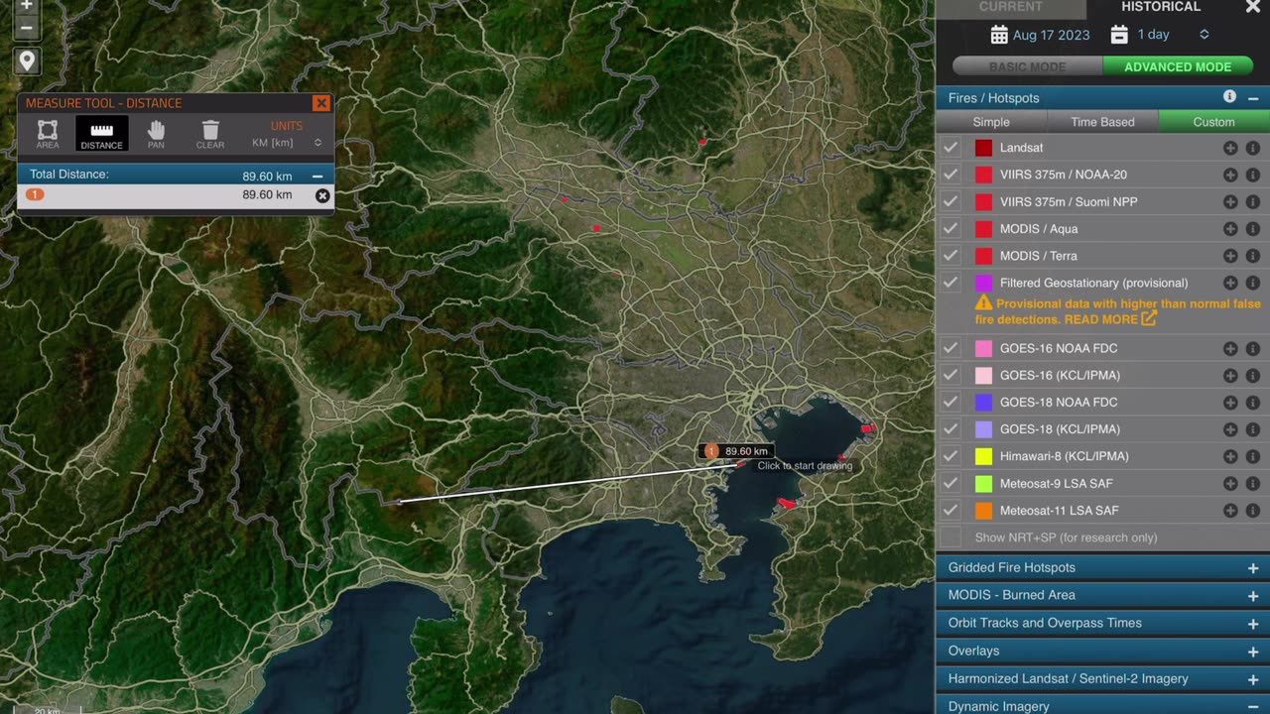Viewport: 1270px width, 714px height.
Task: Uncheck Filtered Geostationary checkbox
Action: [951, 283]
